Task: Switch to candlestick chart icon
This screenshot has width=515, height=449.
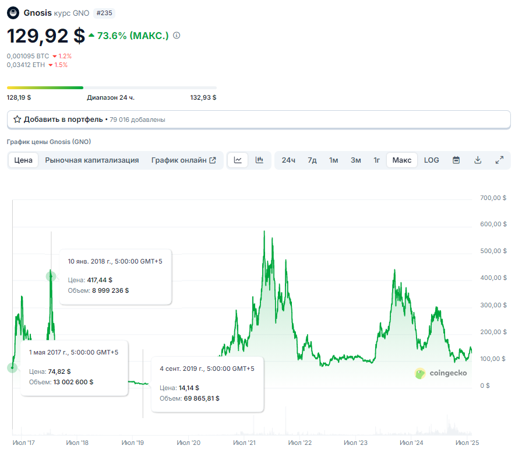Action: (260, 160)
